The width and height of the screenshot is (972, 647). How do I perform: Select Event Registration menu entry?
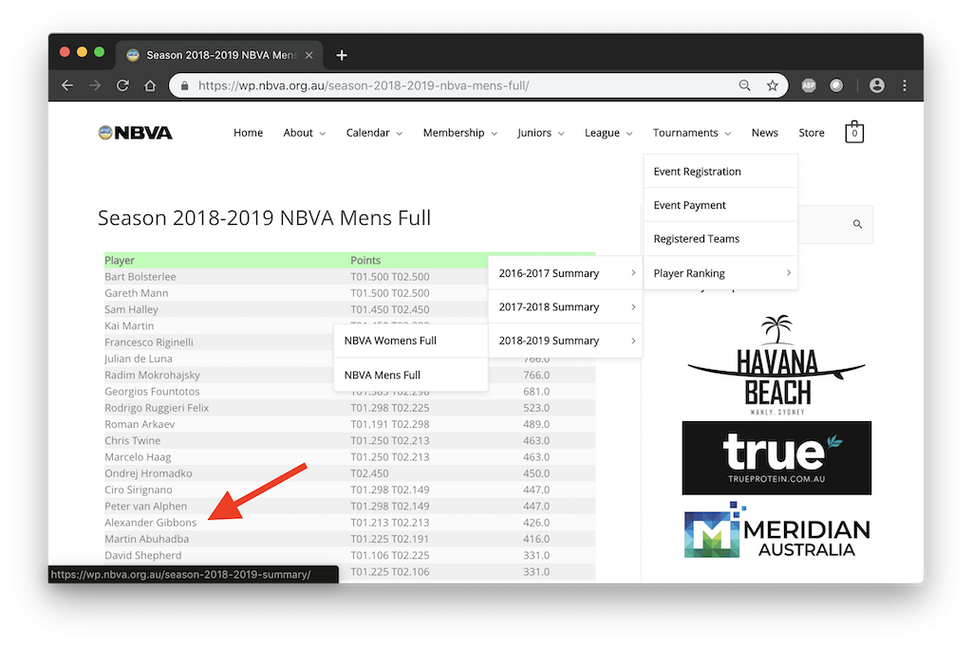tap(721, 171)
